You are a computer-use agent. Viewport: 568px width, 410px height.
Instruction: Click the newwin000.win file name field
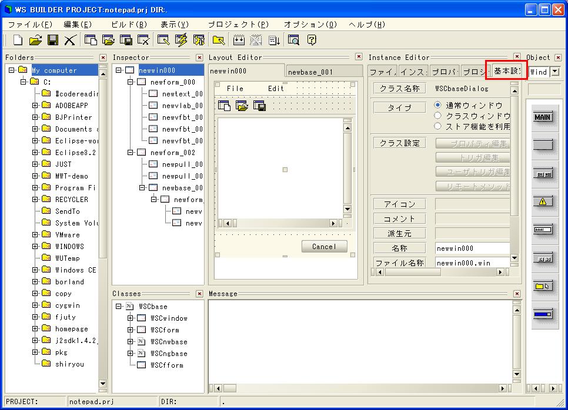(x=472, y=263)
